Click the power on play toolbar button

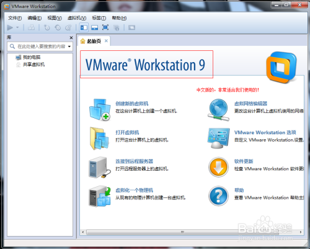pos(10,27)
